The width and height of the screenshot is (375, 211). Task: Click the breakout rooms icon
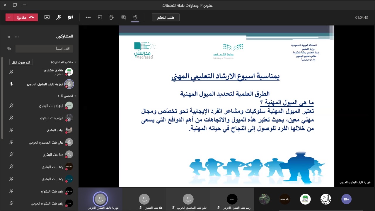coord(100,18)
